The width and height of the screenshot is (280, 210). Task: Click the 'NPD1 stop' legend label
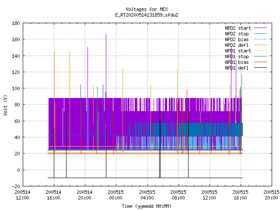tap(237, 56)
